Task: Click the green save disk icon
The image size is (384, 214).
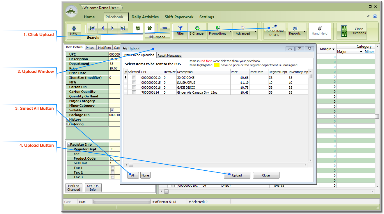Action: [x=137, y=28]
